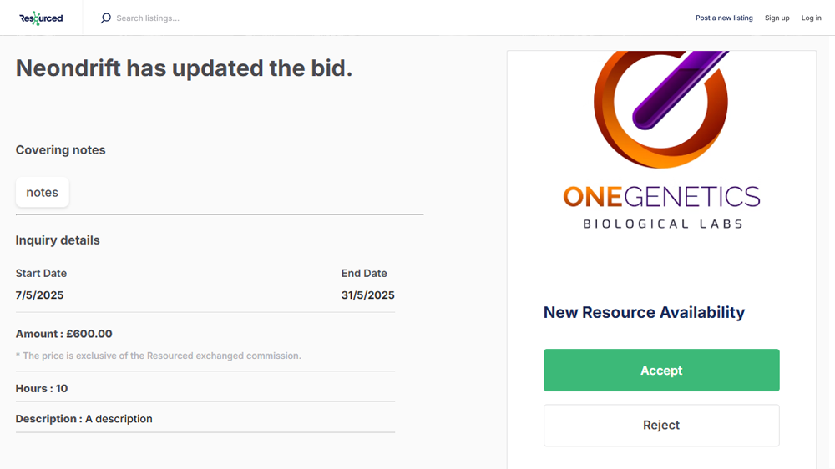Select the start date value 7/5/2025
The image size is (835, 469).
(39, 295)
